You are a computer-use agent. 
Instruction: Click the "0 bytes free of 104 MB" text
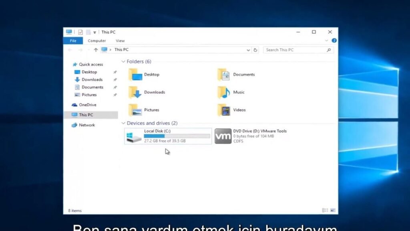(x=253, y=136)
